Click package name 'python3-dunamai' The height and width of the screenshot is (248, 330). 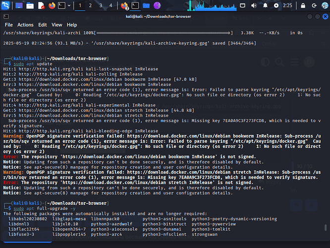pos(162,229)
